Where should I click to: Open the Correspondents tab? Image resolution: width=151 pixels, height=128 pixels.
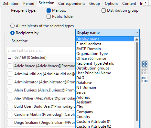(72, 4)
